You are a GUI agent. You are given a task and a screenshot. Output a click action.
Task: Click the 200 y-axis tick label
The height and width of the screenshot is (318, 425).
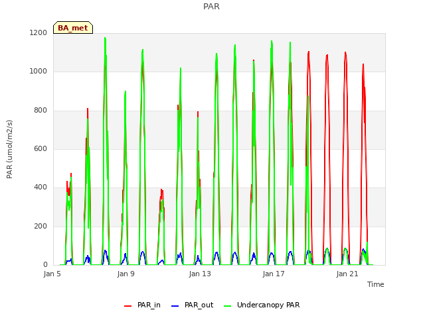tap(41, 227)
